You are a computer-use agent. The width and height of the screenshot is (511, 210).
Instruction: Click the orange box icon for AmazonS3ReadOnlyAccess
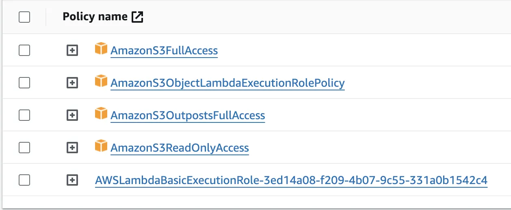(x=101, y=146)
